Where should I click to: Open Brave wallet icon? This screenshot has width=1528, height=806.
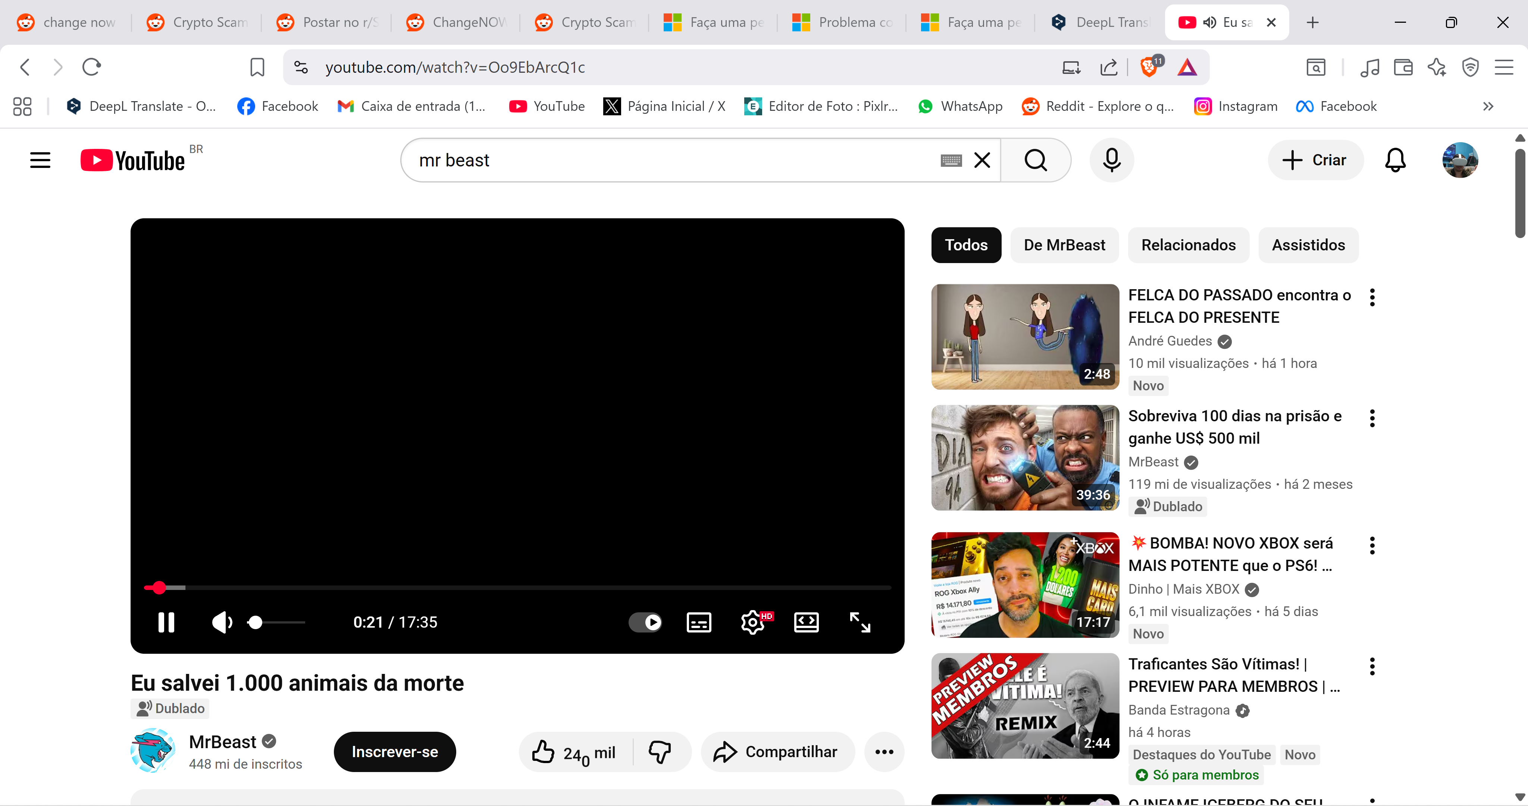click(x=1403, y=68)
